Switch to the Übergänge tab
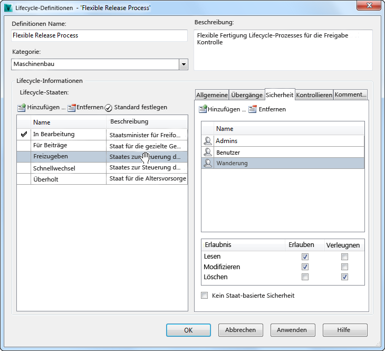The image size is (385, 351). pyautogui.click(x=247, y=95)
